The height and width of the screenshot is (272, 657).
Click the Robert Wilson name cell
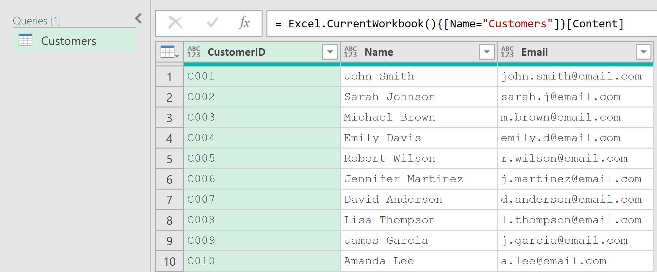point(419,159)
